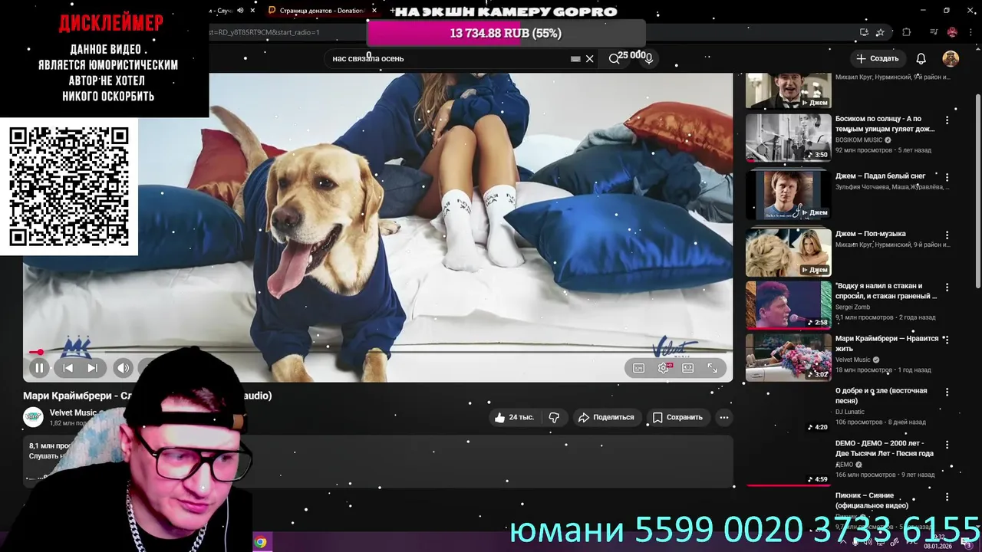Skip to next track in player
The image size is (982, 552).
(92, 368)
